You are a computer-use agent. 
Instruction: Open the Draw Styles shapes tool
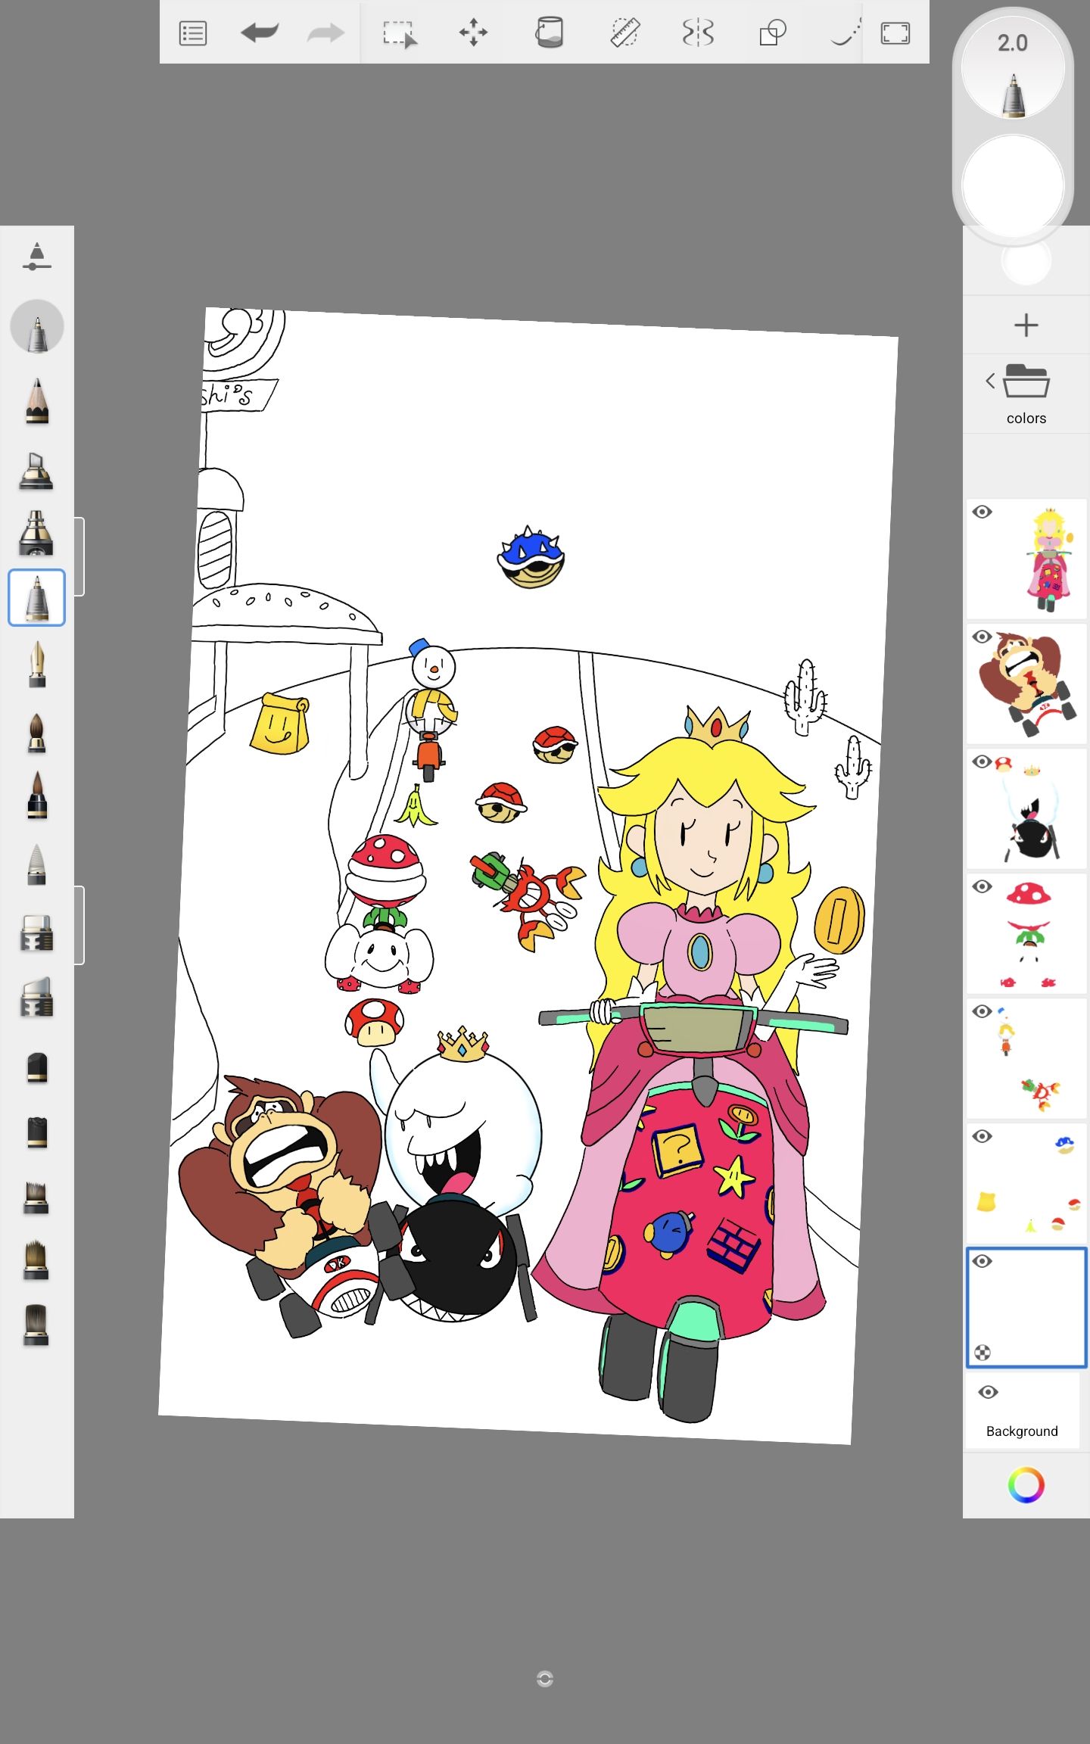point(772,33)
